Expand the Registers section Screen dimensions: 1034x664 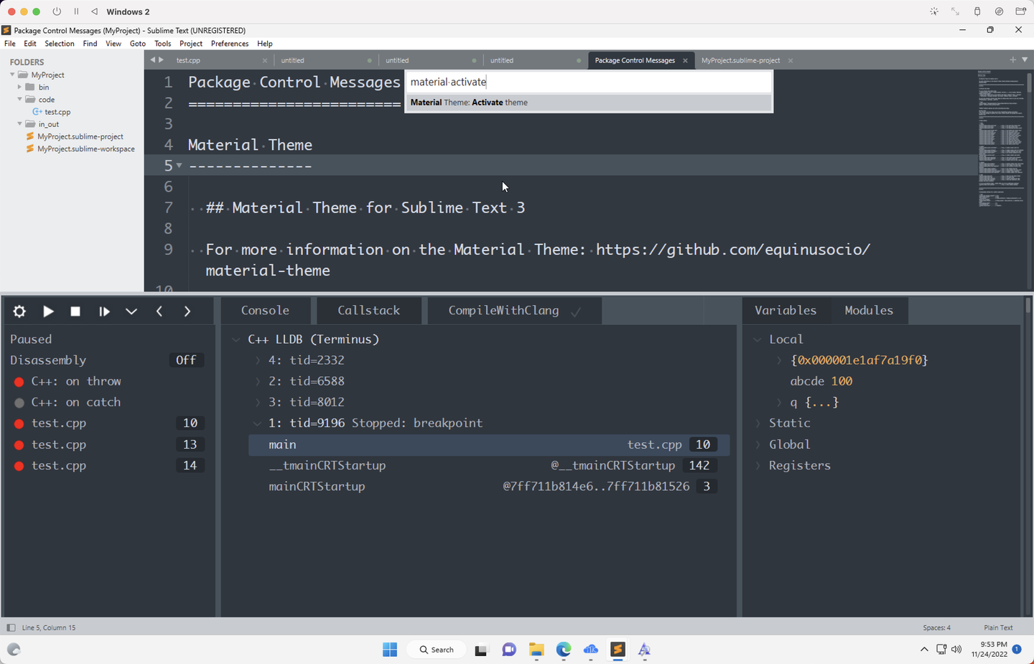point(758,466)
